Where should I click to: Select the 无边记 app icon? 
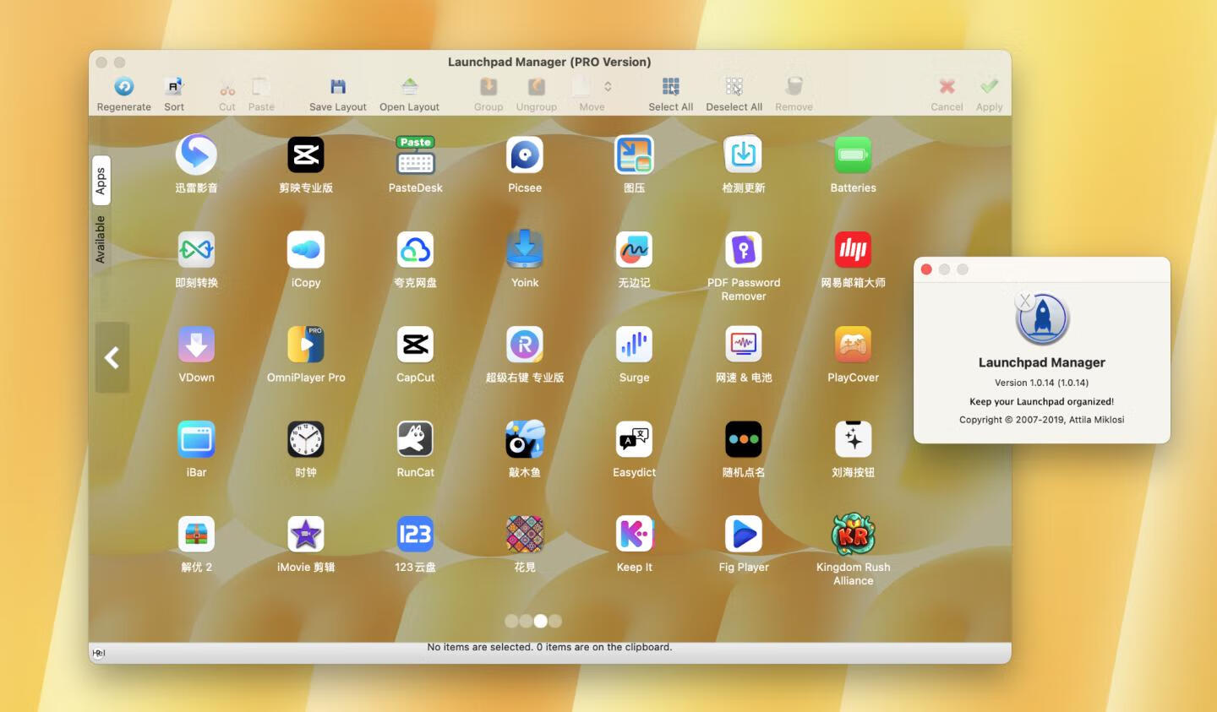tap(635, 250)
